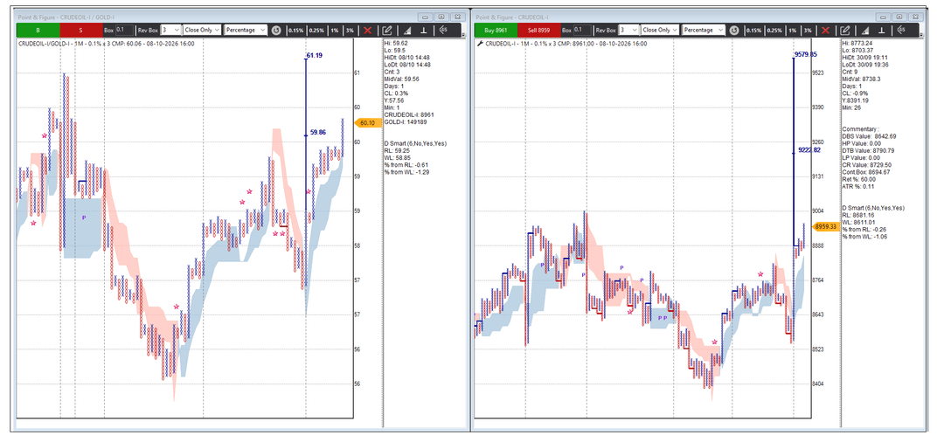The width and height of the screenshot is (944, 442).
Task: Click 9579.85 vertical count target label
Action: coord(806,54)
